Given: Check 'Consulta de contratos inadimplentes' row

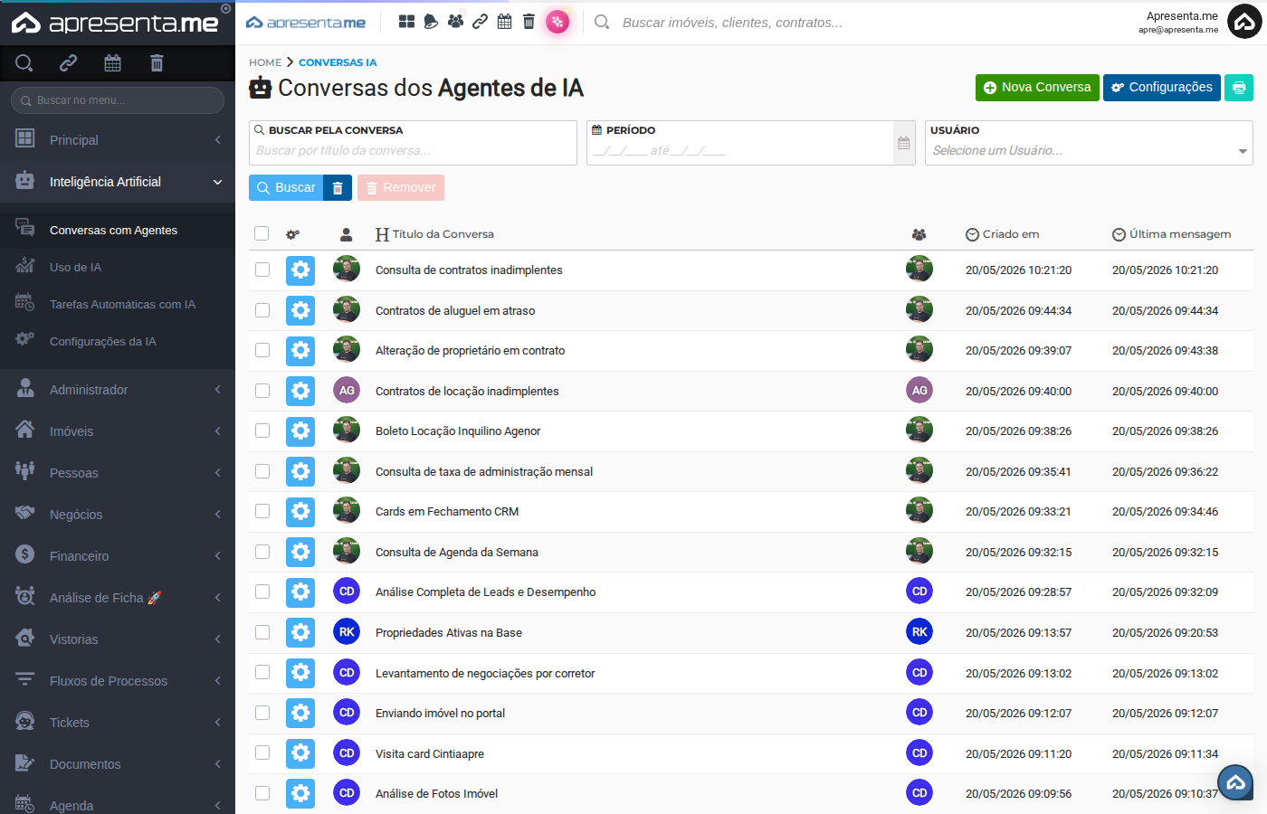Looking at the screenshot, I should (x=262, y=270).
